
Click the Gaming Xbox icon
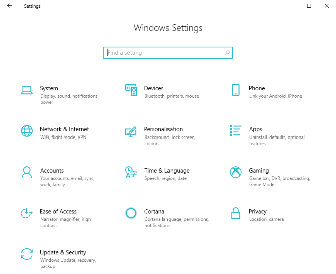pos(235,172)
